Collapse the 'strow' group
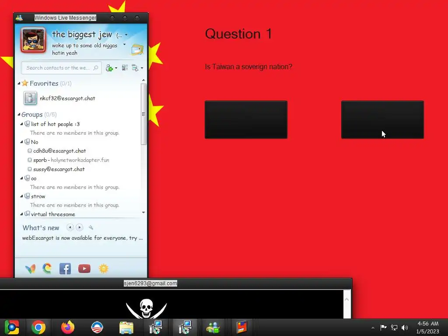The width and height of the screenshot is (448, 336). (22, 196)
